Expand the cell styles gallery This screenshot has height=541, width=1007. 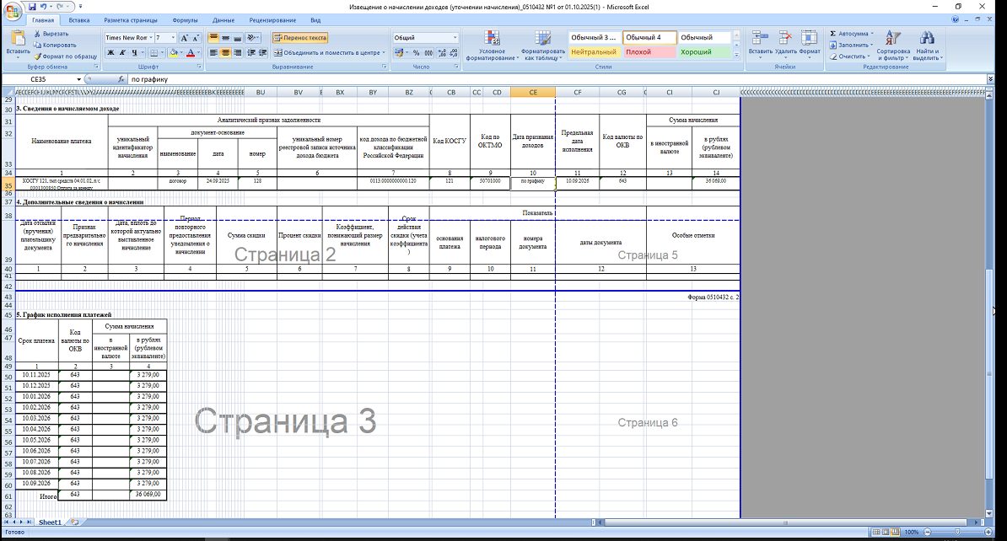(736, 55)
